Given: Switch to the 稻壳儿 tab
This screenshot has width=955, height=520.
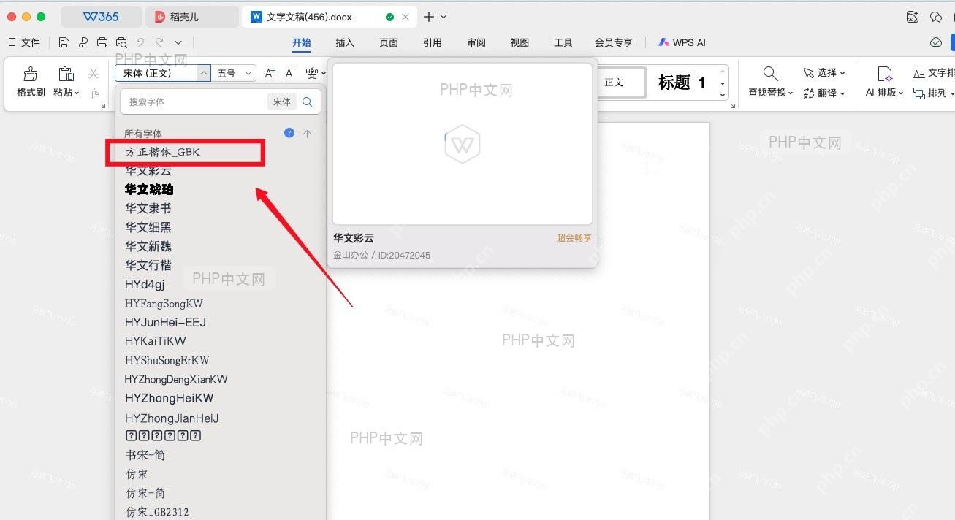Looking at the screenshot, I should click(191, 17).
